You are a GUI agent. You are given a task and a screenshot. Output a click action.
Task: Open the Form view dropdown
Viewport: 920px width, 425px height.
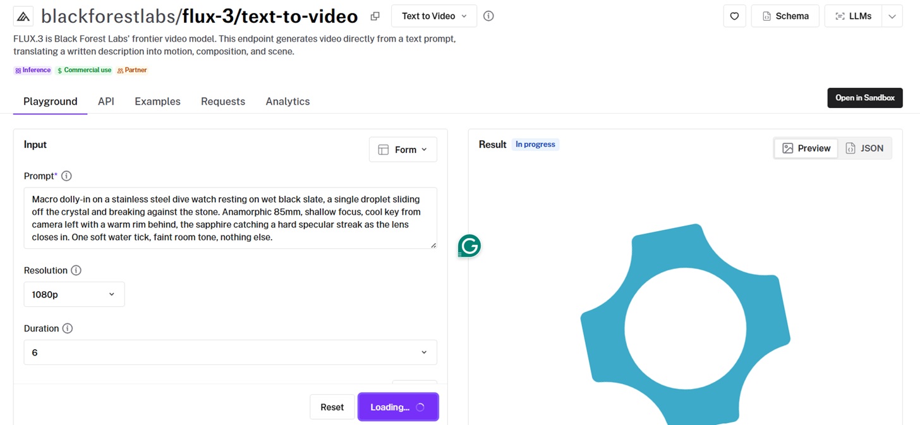click(403, 150)
